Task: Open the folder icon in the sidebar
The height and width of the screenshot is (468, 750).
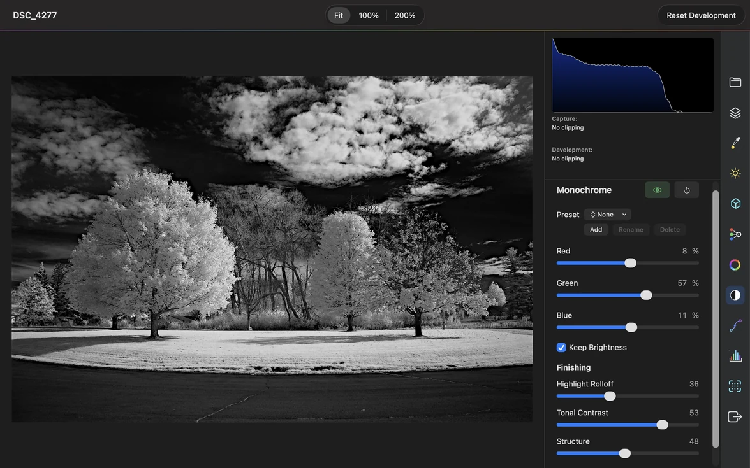Action: pyautogui.click(x=735, y=82)
